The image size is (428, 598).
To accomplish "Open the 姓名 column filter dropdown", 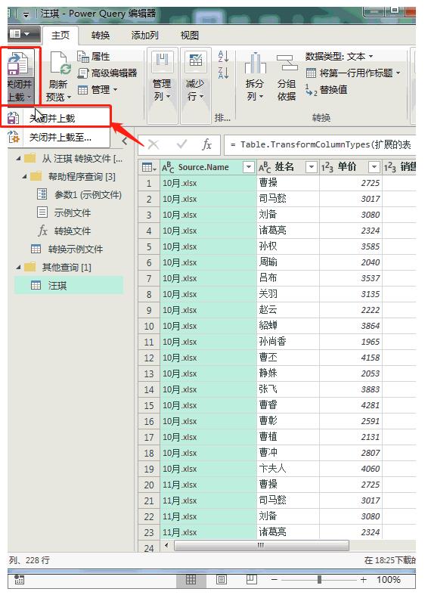I will tap(312, 167).
